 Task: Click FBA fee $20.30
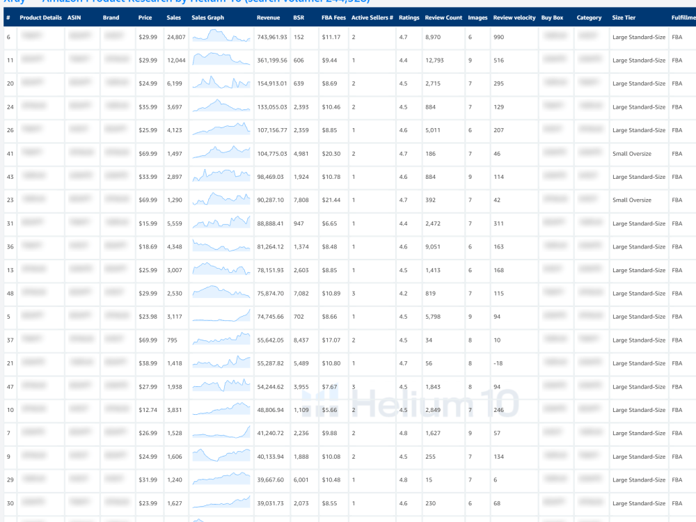[331, 154]
